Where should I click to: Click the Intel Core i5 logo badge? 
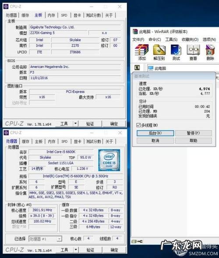pyautogui.click(x=109, y=160)
